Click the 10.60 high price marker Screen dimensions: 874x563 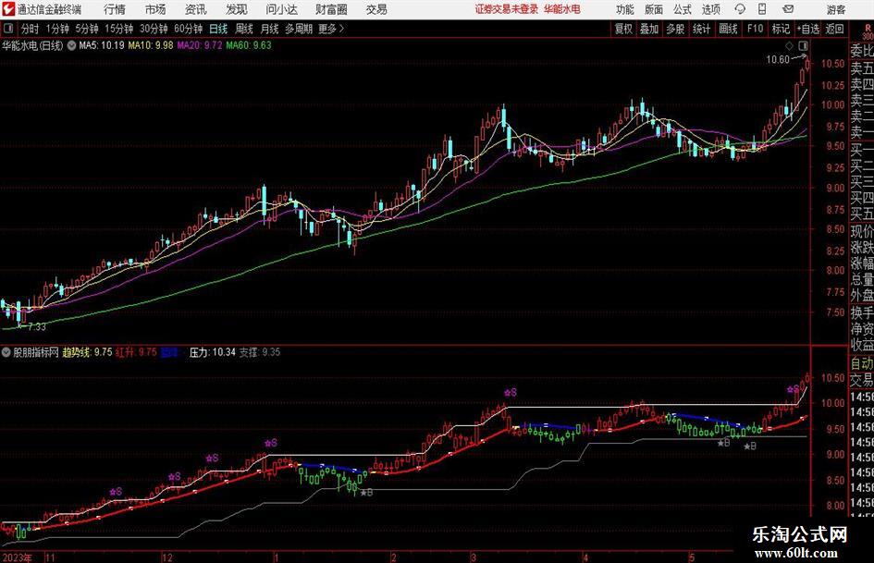pos(778,60)
